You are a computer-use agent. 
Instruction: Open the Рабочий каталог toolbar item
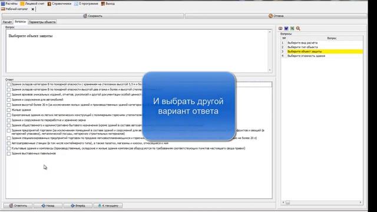[15, 9]
